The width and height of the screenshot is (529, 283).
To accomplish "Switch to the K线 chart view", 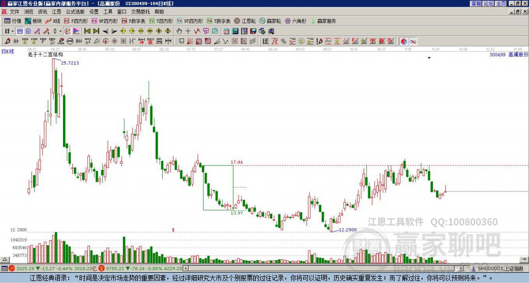I will point(53,21).
